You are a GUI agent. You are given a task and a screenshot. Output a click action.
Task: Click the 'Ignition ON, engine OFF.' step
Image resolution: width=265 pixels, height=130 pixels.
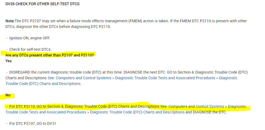point(30,38)
